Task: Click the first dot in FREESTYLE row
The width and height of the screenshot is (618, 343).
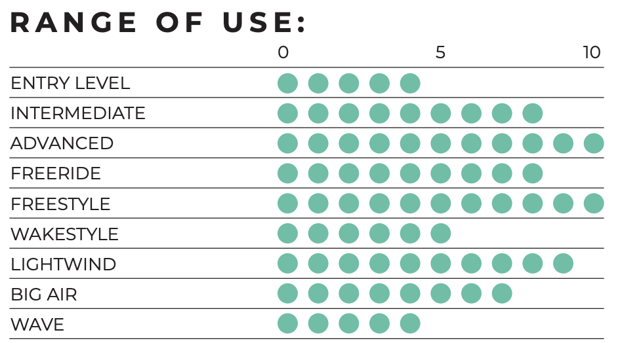Action: 288,204
